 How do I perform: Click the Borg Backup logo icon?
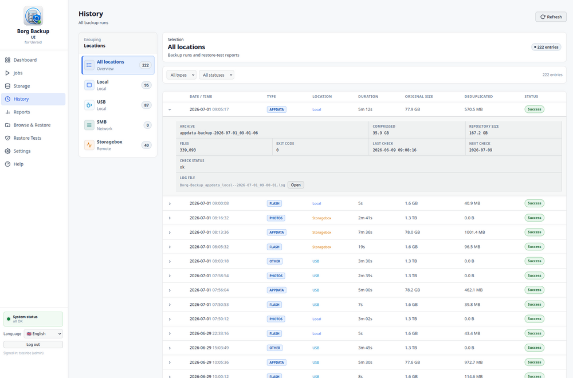(x=33, y=15)
